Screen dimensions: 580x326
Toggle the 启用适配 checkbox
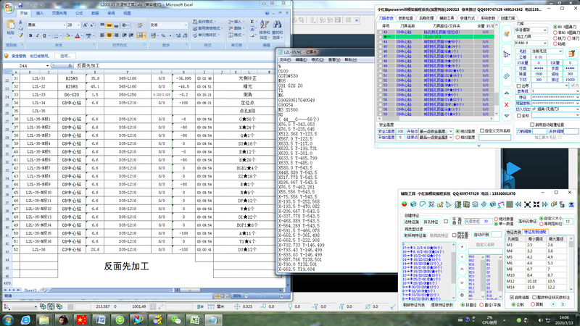(x=512, y=297)
